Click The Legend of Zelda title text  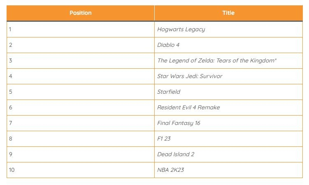[x=217, y=60]
